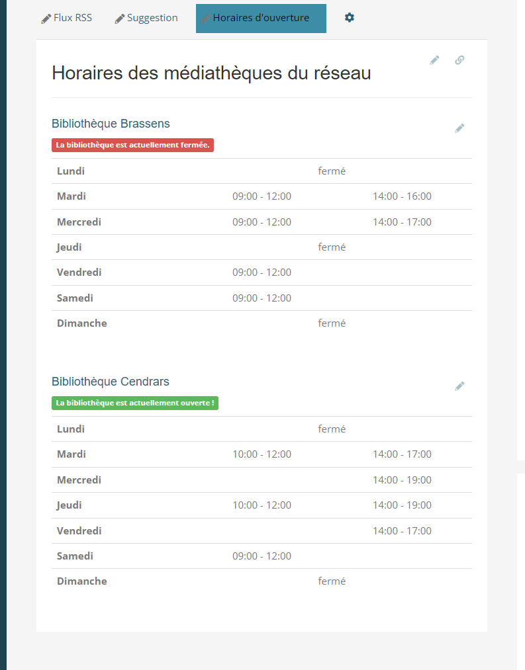This screenshot has width=525, height=670.
Task: Edit the page title with the pencil icon
Action: pyautogui.click(x=434, y=60)
